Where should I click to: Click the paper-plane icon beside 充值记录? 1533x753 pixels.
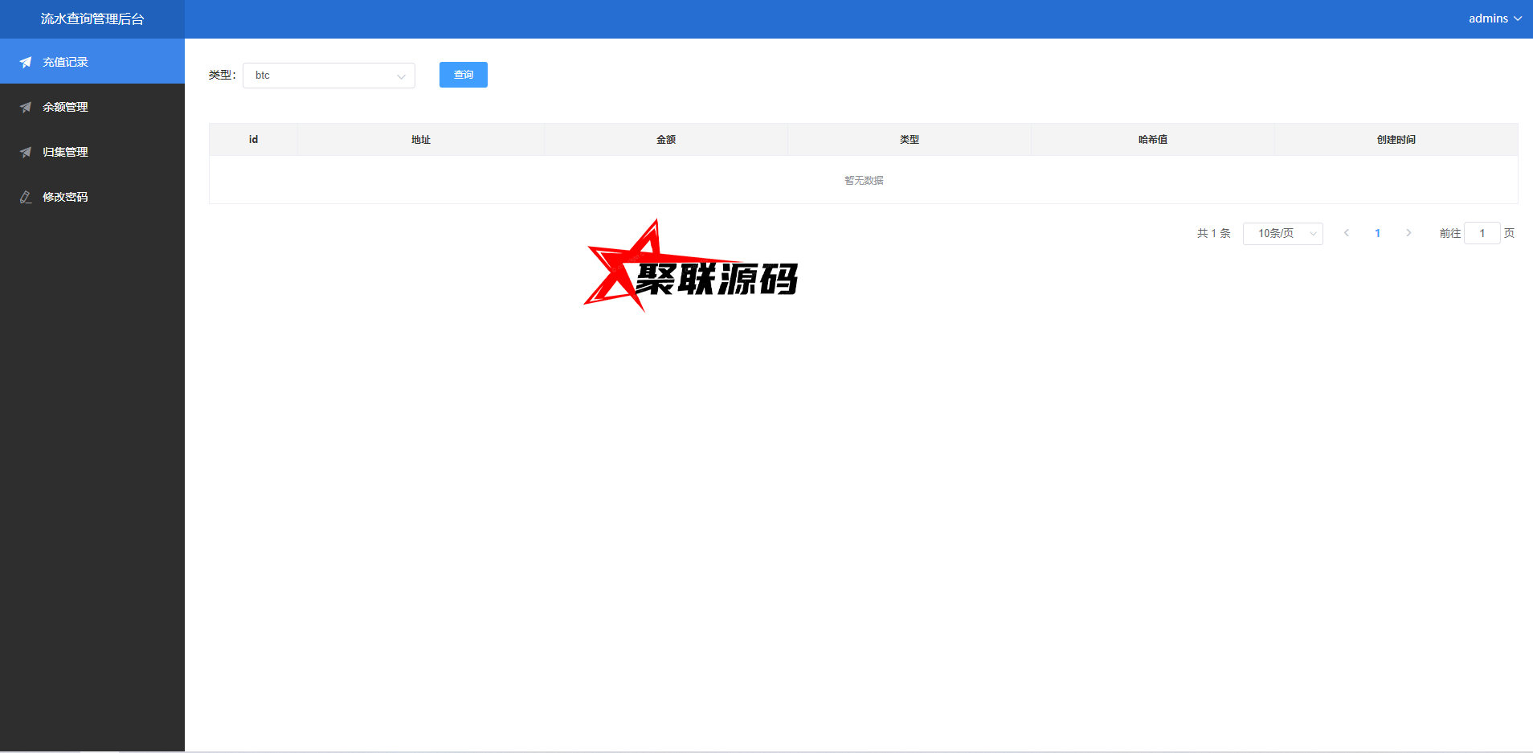tap(26, 62)
